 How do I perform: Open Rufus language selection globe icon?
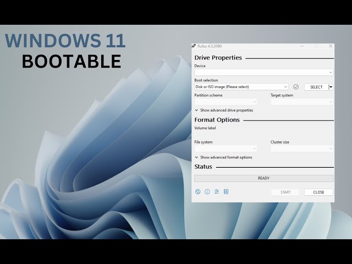tap(198, 192)
